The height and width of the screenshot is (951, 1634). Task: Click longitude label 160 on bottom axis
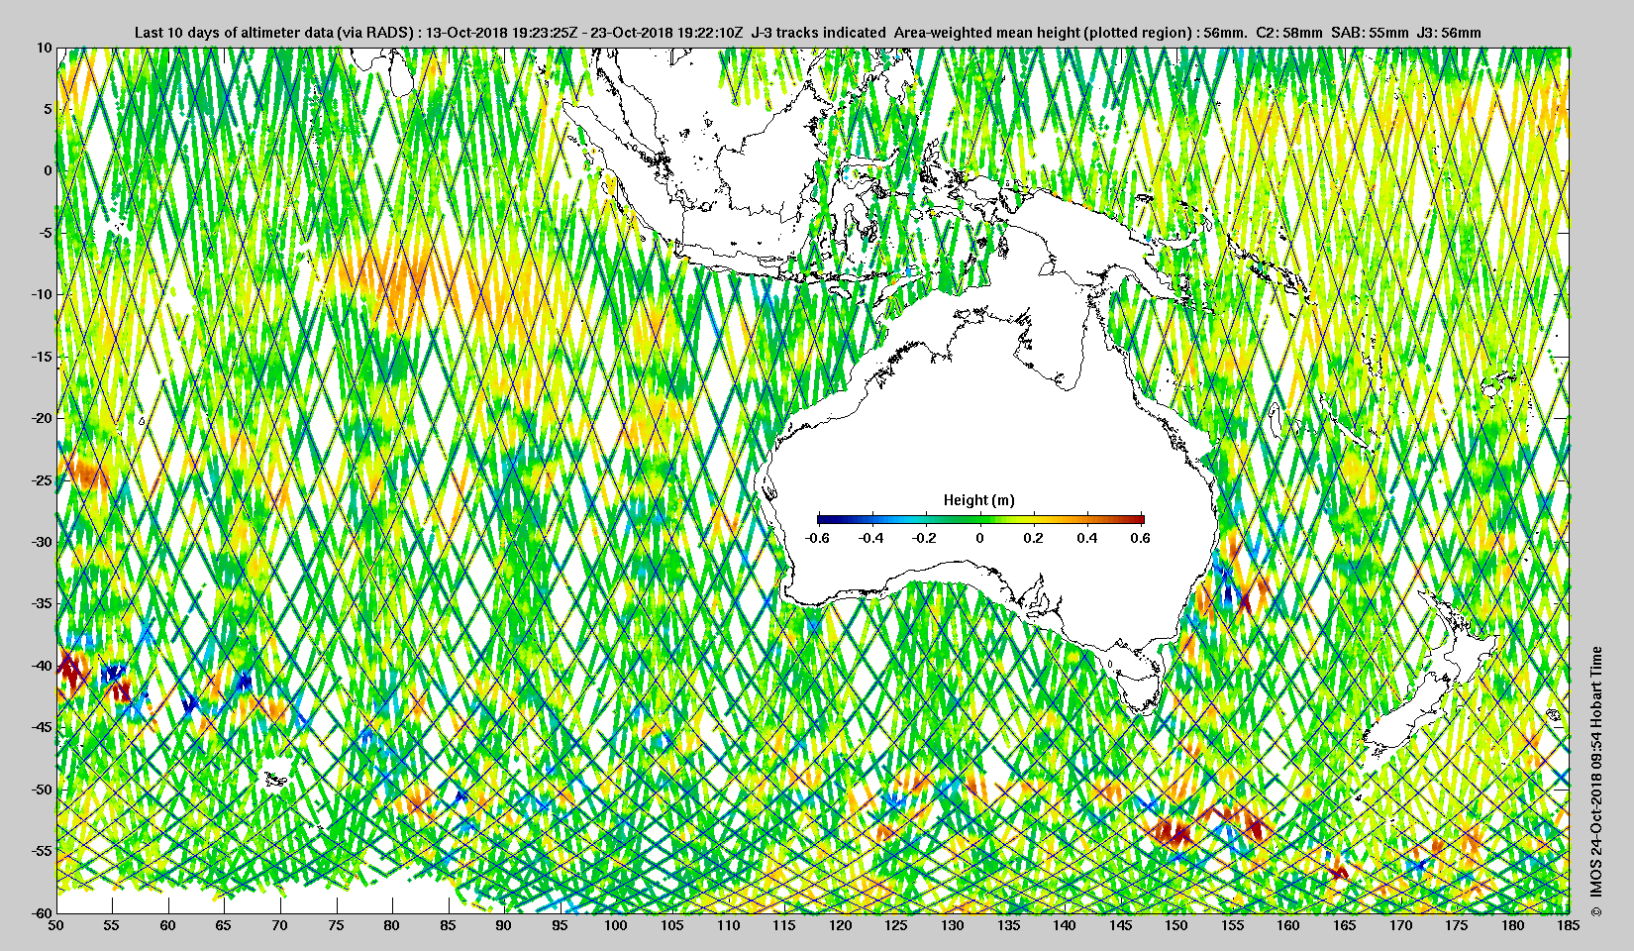pyautogui.click(x=1288, y=926)
